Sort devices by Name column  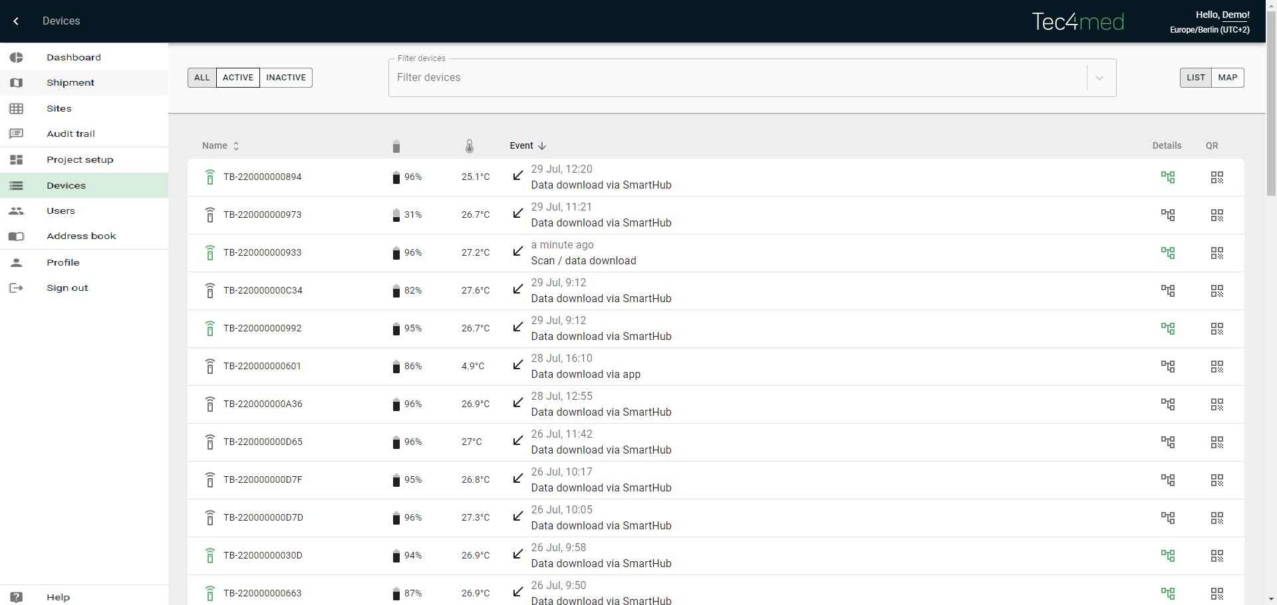coord(220,145)
